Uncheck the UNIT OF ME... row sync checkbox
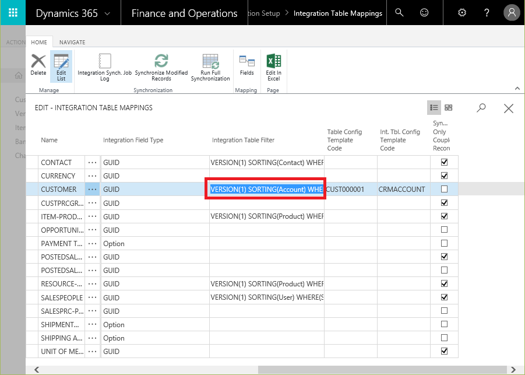 point(445,351)
